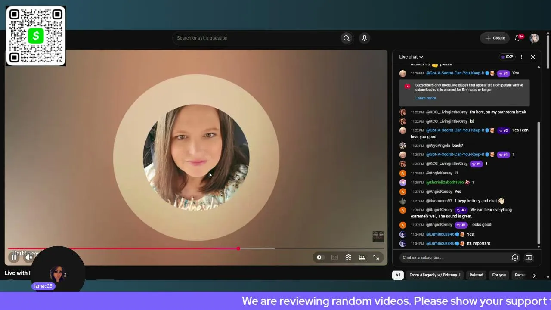Image resolution: width=551 pixels, height=310 pixels.
Task: Click the channel watermark in video corner
Action: [378, 236]
